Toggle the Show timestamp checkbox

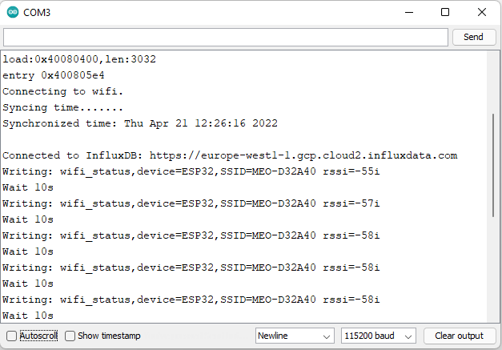[x=70, y=336]
